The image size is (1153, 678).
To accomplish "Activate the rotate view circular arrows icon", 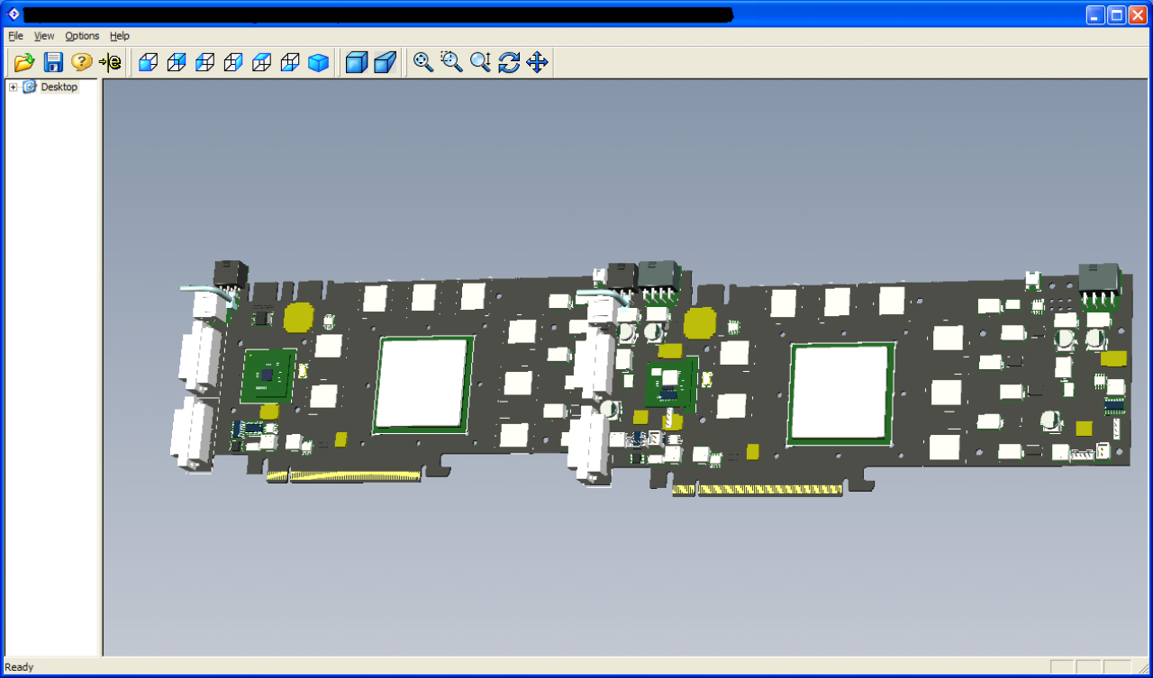I will tap(509, 62).
